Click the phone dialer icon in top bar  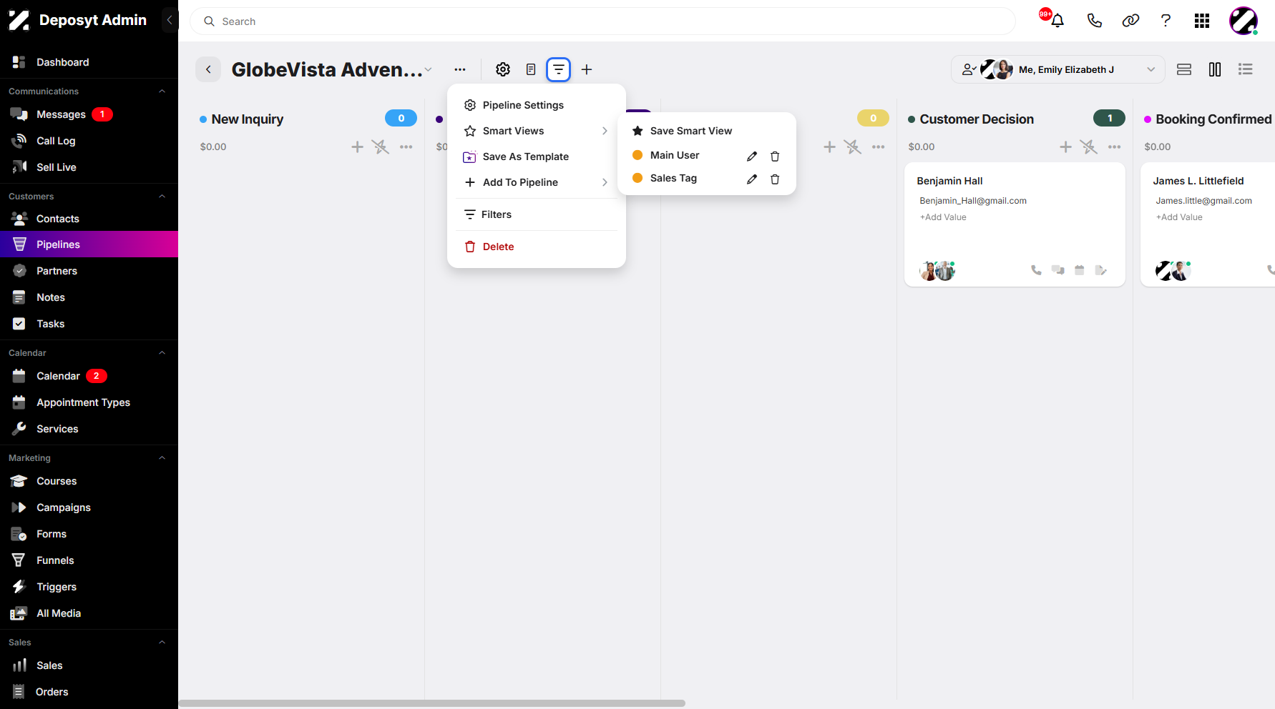1094,21
